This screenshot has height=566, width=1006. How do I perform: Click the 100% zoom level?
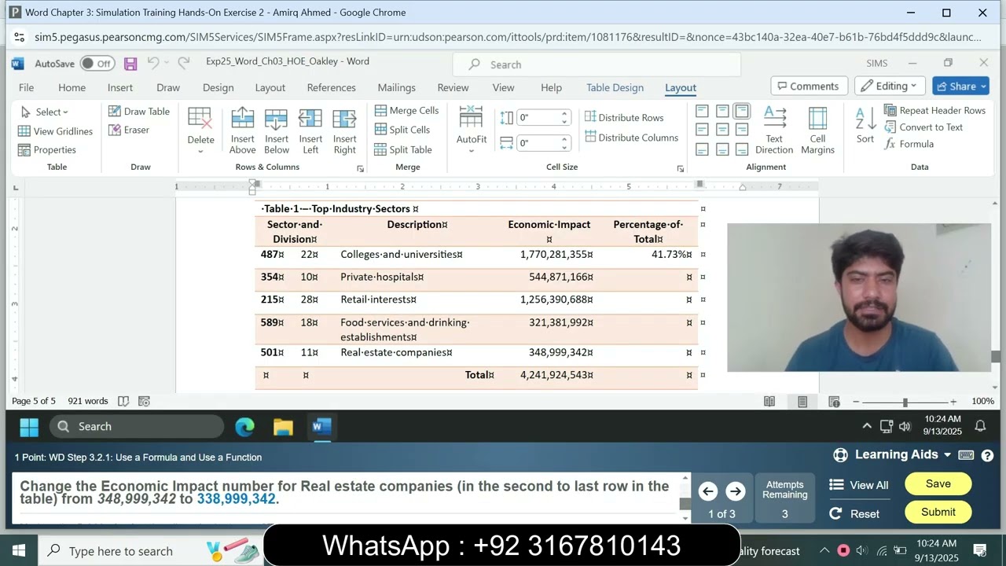pyautogui.click(x=982, y=401)
